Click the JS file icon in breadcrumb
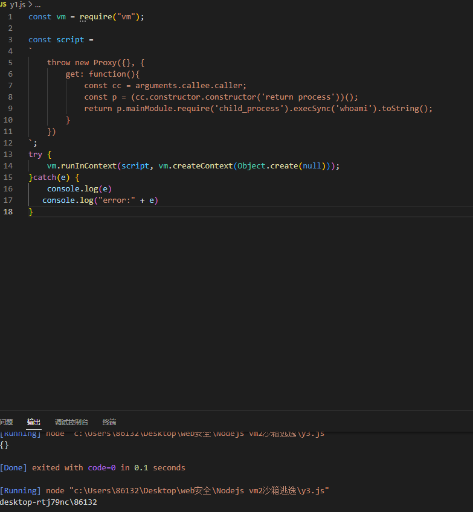The height and width of the screenshot is (512, 473). tap(3, 5)
